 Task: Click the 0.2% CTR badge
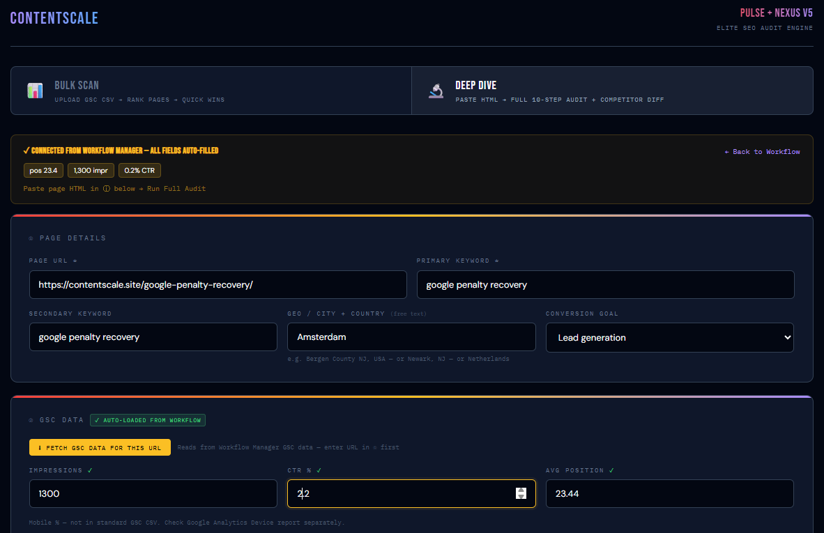tap(139, 170)
